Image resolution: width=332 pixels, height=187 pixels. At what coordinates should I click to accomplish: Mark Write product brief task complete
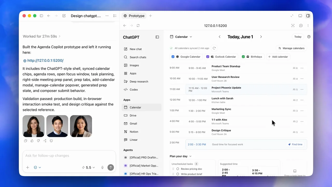point(178,174)
